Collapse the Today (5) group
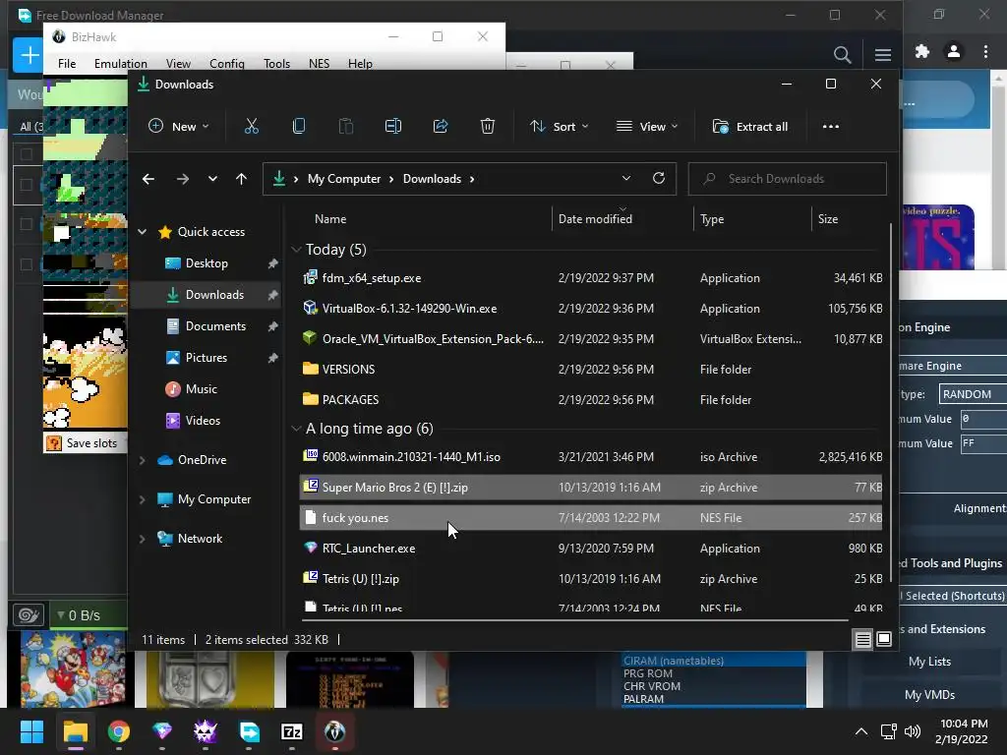Viewport: 1007px width, 755px height. tap(296, 249)
